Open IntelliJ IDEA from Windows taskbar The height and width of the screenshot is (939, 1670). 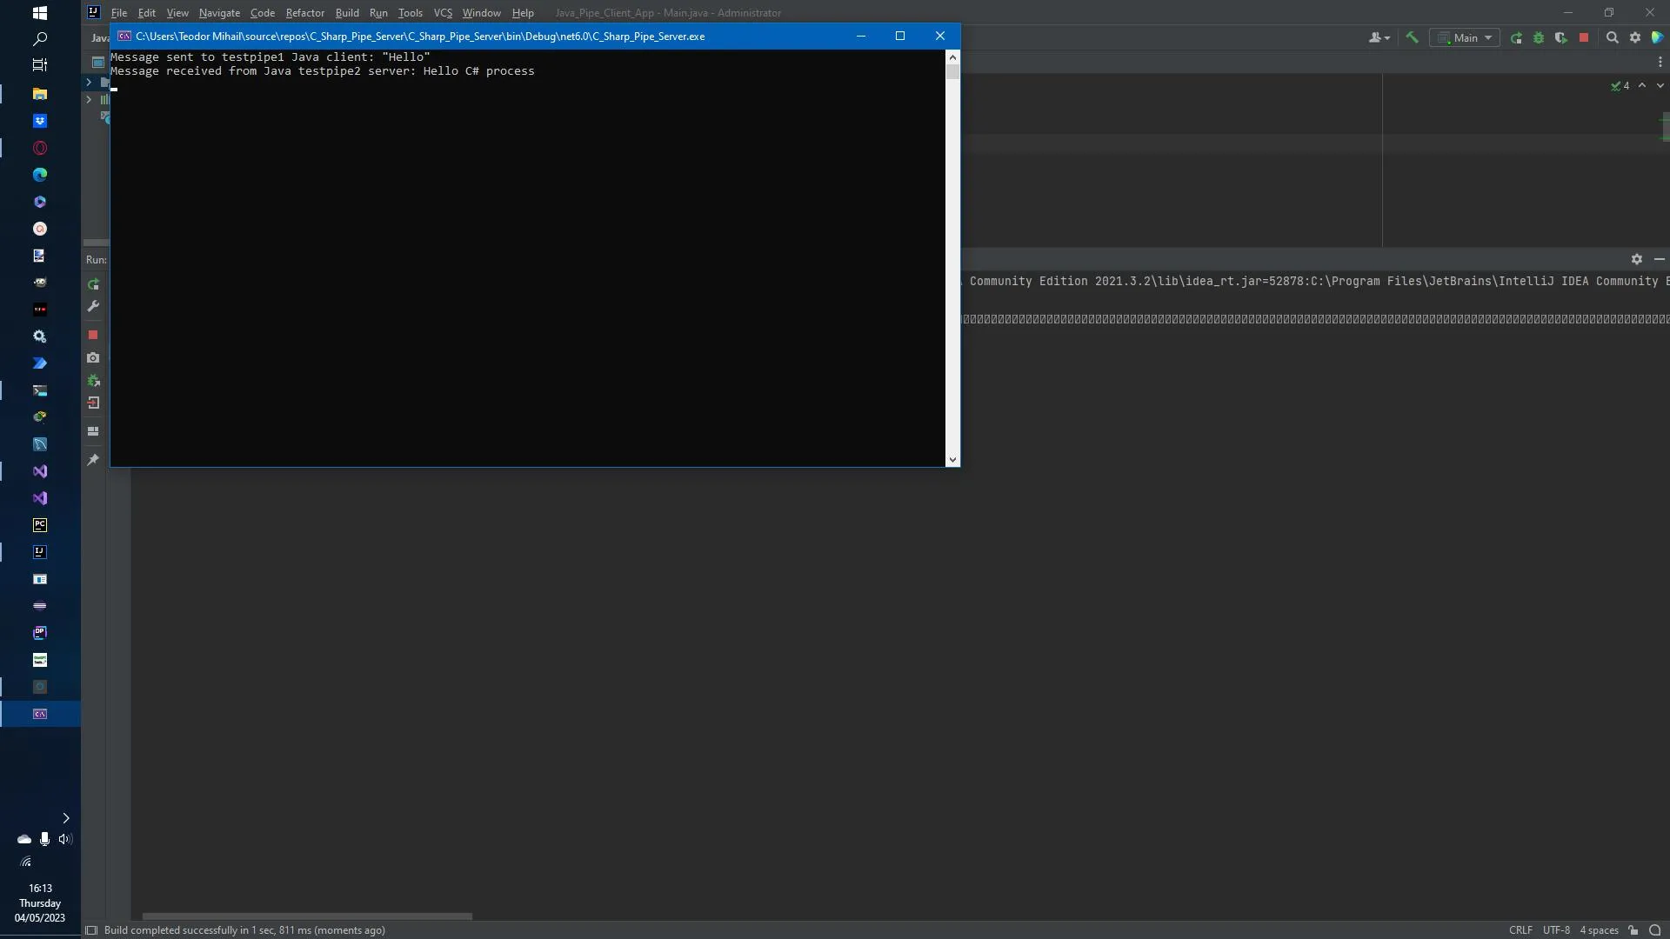pos(40,552)
